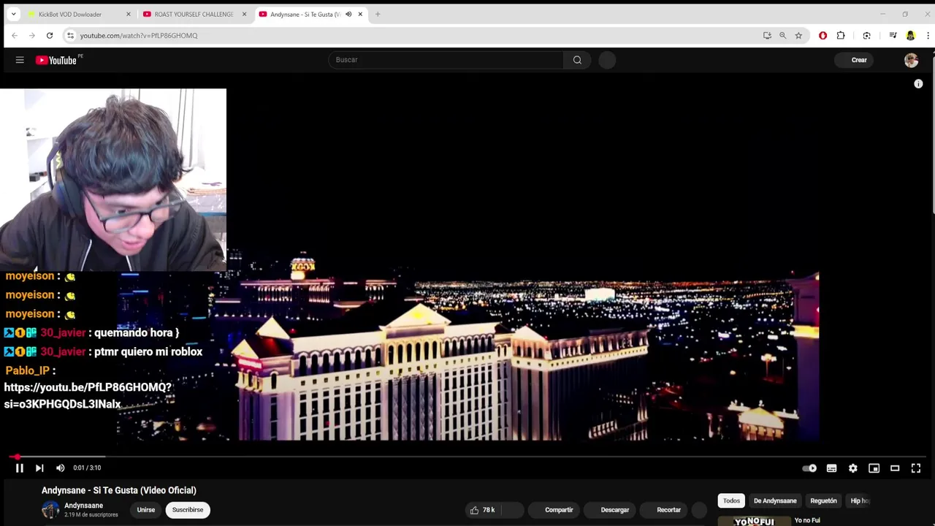Screen dimensions: 935x526
Task: Go forward in the browser
Action: point(31,35)
